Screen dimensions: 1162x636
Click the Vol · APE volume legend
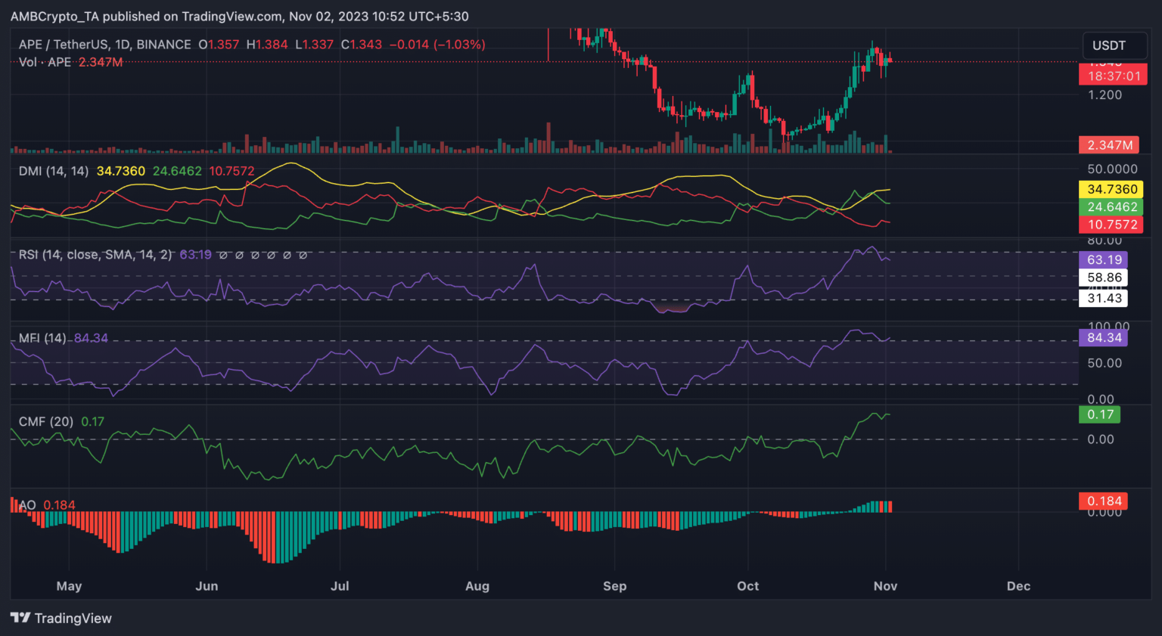(45, 62)
